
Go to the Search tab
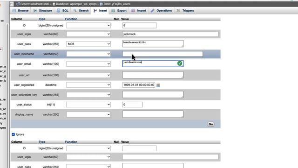tap(81, 11)
